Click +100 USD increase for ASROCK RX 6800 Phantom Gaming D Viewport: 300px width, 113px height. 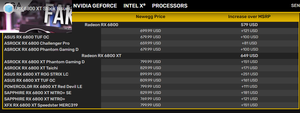[x=249, y=49]
